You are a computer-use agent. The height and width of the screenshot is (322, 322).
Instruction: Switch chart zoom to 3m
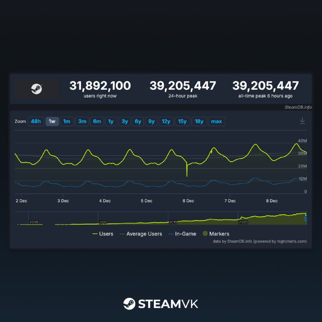(83, 122)
